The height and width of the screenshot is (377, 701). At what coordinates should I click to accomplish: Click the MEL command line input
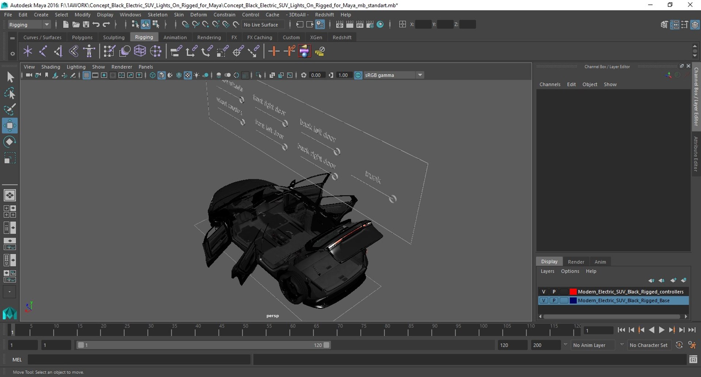pos(139,359)
